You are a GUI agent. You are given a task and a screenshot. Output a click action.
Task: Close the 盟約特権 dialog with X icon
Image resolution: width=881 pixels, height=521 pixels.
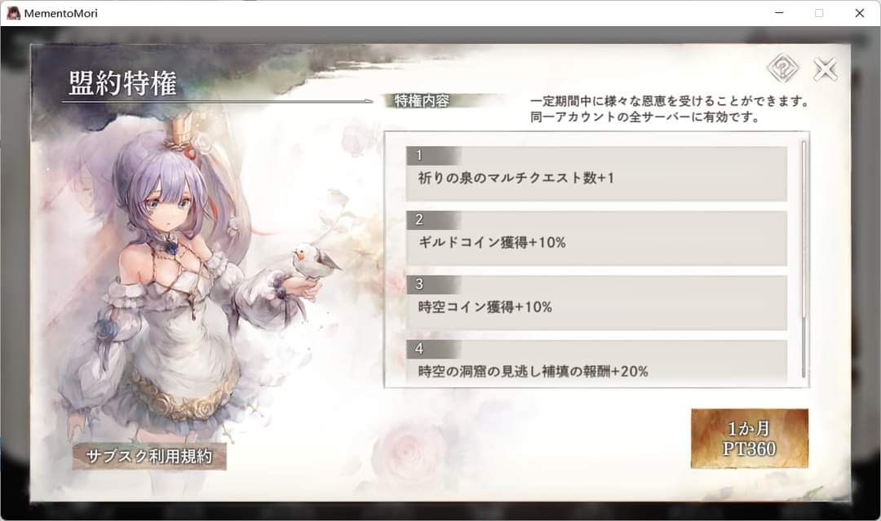825,69
